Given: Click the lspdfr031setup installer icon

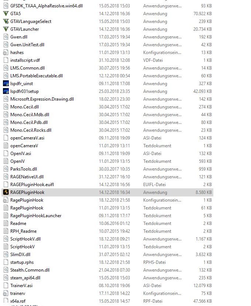Looking at the screenshot, I should [x=6, y=91].
